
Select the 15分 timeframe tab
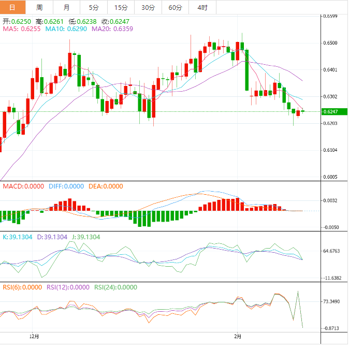[x=121, y=8]
